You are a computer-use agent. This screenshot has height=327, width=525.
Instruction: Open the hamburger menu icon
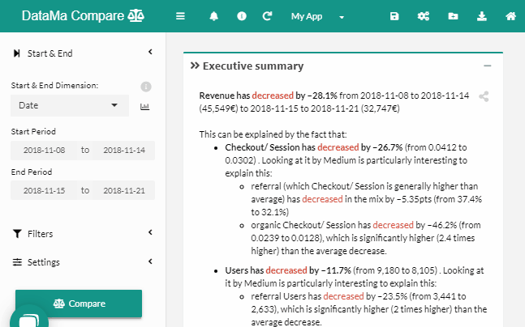click(180, 16)
